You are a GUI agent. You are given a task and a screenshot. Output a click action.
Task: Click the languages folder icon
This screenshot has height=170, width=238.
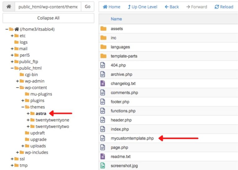[103, 47]
